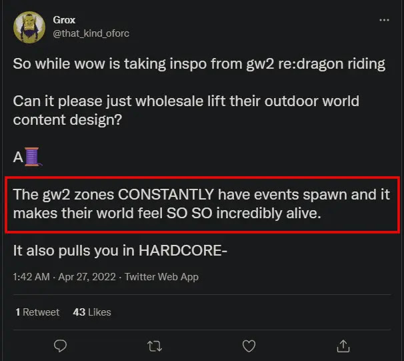Screen dimensions: 404x361
Task: Select the paragraph starting 'Can it please'
Action: point(186,110)
